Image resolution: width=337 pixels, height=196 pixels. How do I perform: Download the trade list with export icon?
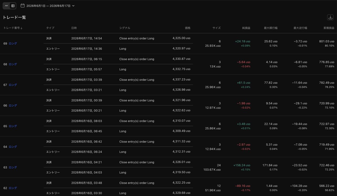click(330, 17)
